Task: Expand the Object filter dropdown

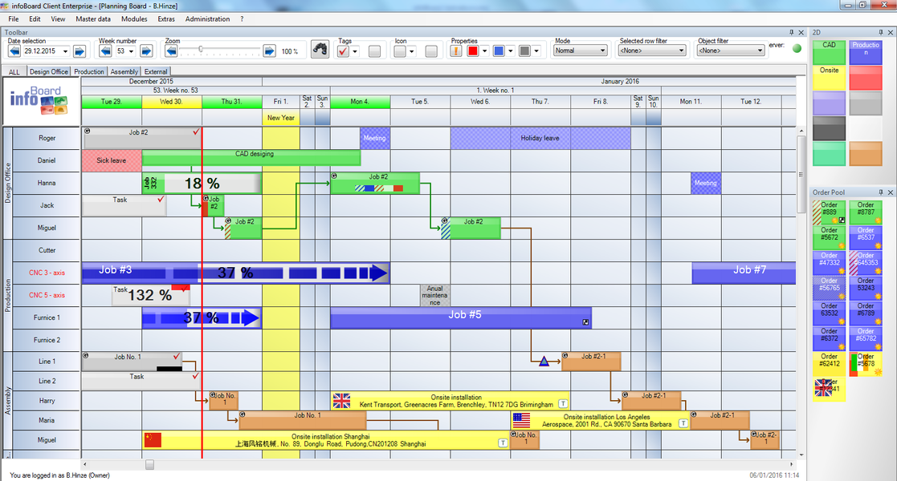Action: (x=730, y=51)
